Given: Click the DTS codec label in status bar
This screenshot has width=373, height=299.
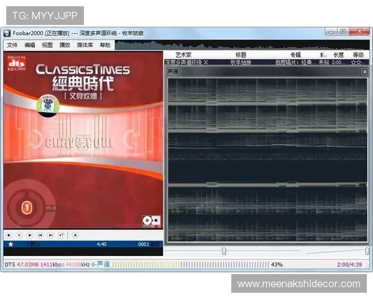Looking at the screenshot, I should [x=10, y=265].
